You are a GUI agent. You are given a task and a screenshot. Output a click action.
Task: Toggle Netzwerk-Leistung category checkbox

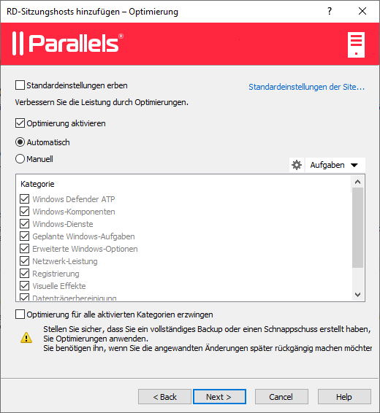[25, 261]
